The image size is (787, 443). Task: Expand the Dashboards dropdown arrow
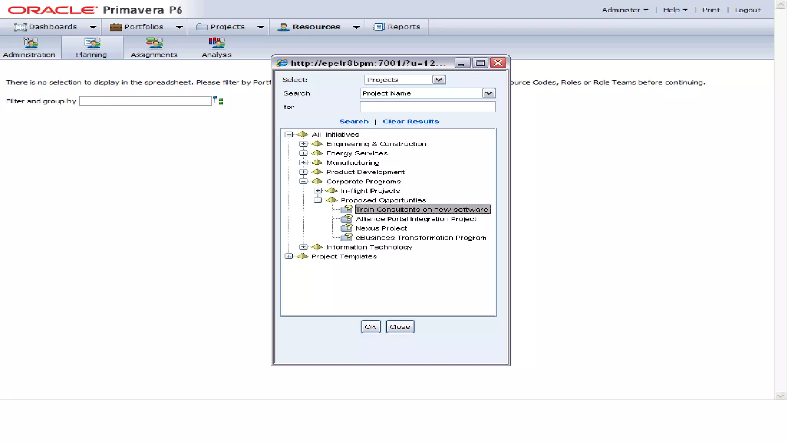[93, 27]
